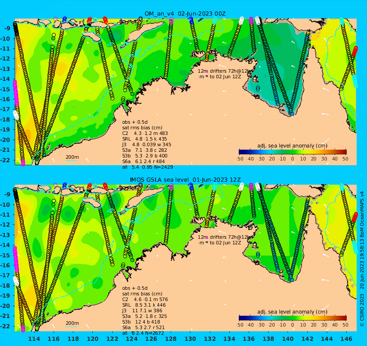
Task: Select the "C2 4.6 0.1 m 576" statistics row
Action: tap(145, 299)
